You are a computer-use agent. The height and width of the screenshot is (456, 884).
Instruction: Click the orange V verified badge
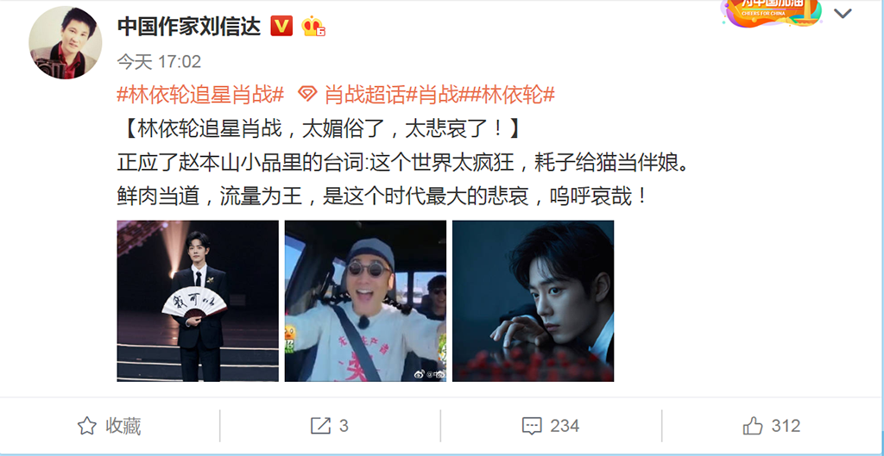(x=281, y=26)
